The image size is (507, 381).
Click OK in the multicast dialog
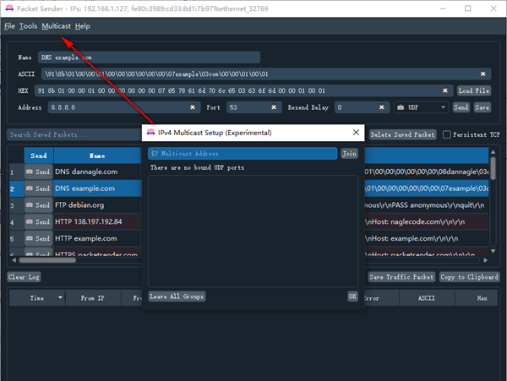point(352,297)
